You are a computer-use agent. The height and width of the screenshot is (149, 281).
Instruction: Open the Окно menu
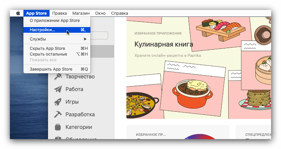[x=100, y=13]
